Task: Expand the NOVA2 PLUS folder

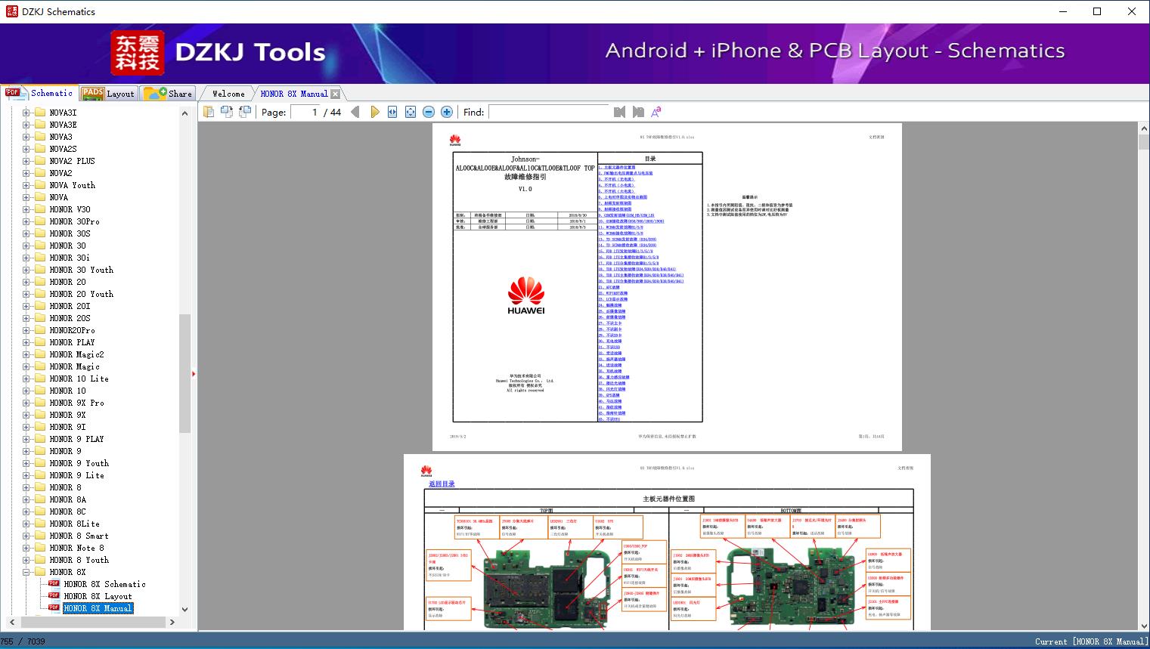Action: pos(26,161)
